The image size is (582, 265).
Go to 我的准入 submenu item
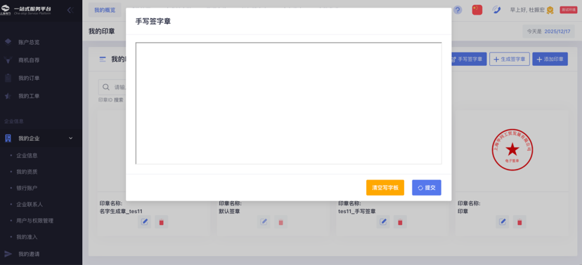[x=27, y=237]
